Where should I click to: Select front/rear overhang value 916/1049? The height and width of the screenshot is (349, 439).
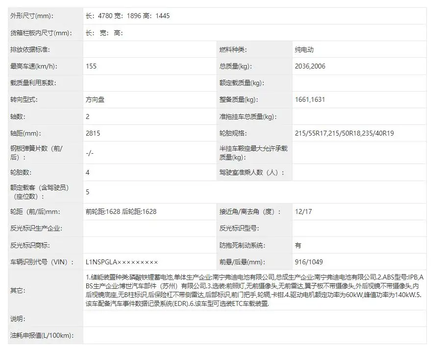pos(309,262)
